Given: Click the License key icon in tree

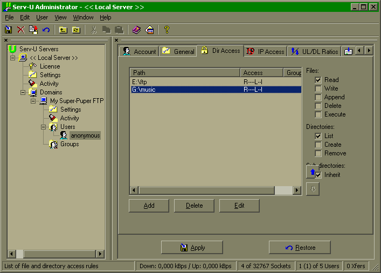Looking at the screenshot, I should pyautogui.click(x=32, y=66).
